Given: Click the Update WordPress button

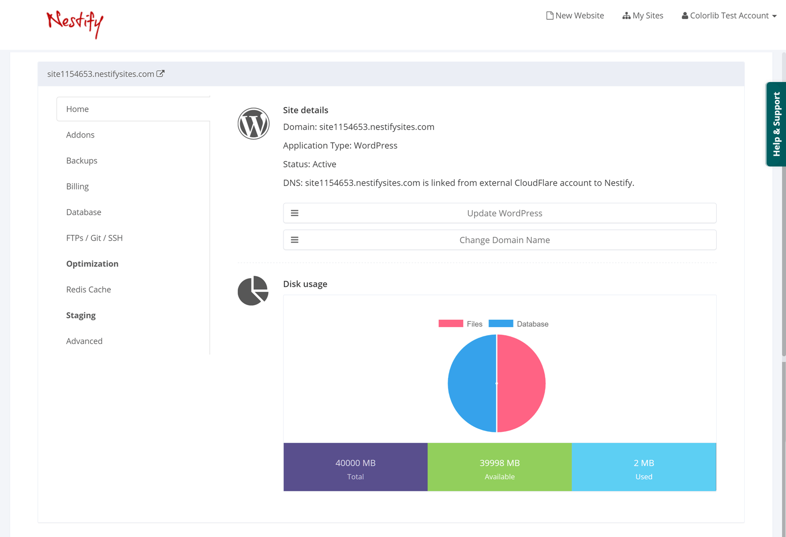Looking at the screenshot, I should [505, 213].
